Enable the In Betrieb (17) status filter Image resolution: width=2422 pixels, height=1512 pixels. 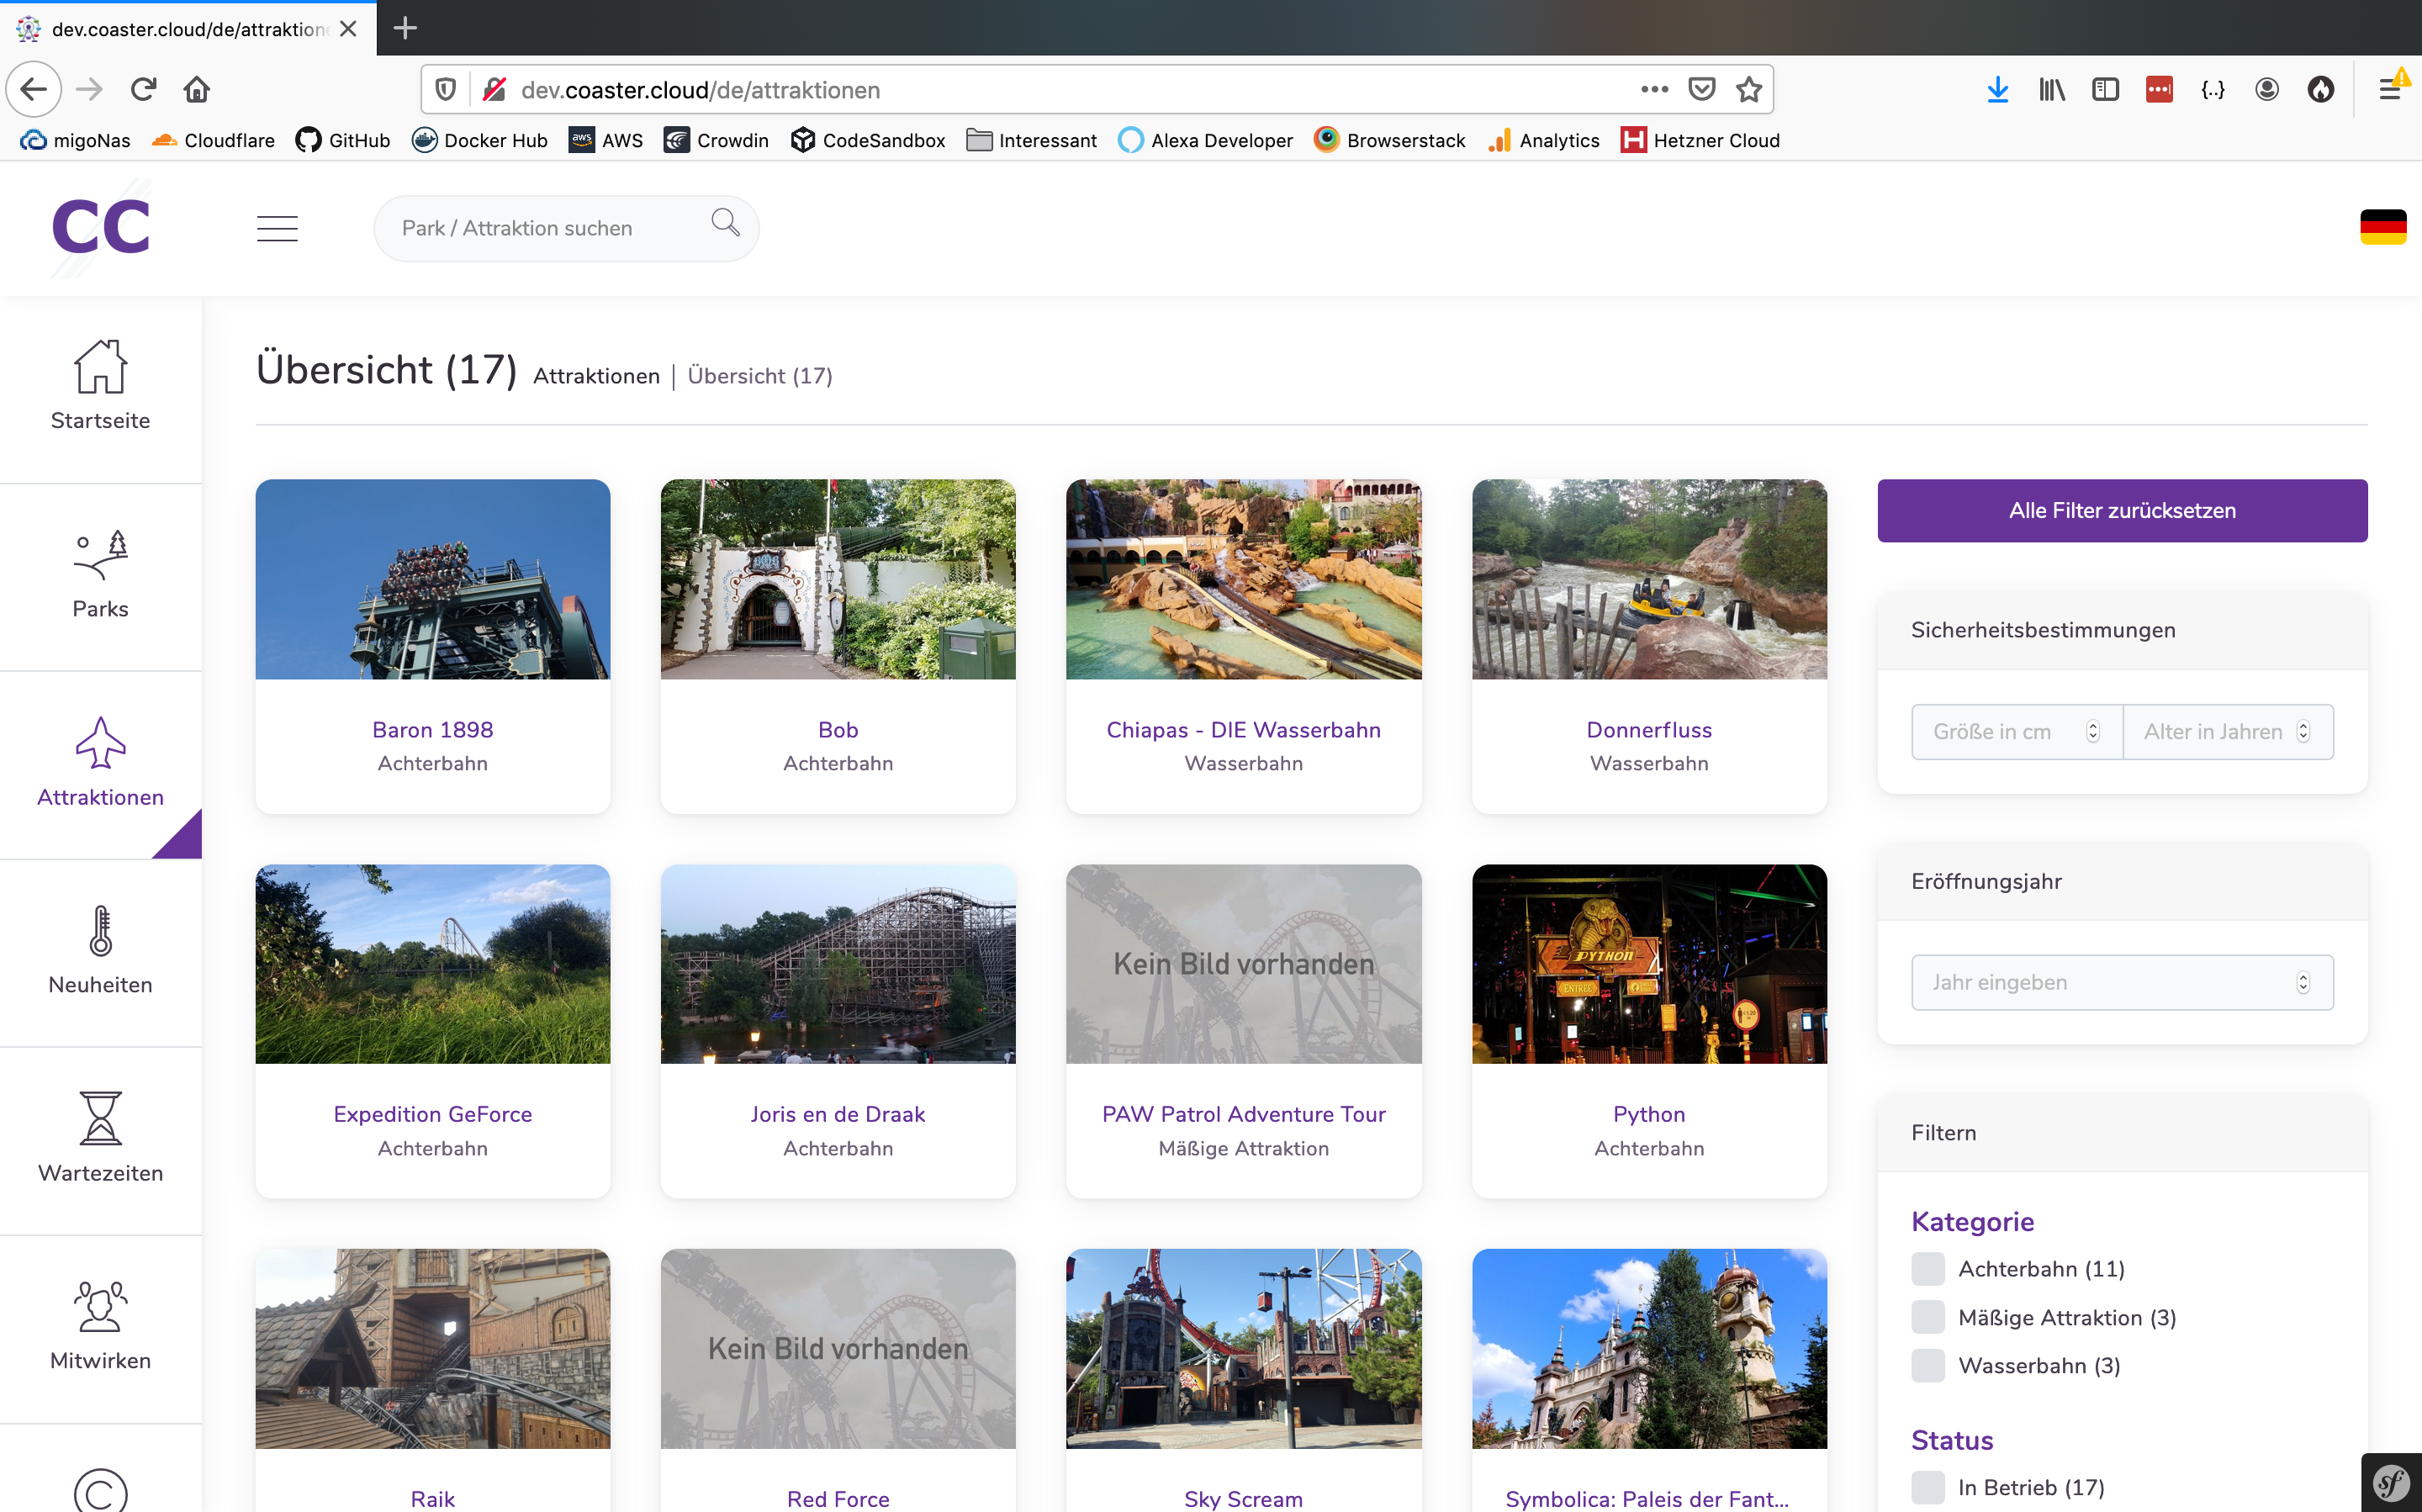1927,1487
